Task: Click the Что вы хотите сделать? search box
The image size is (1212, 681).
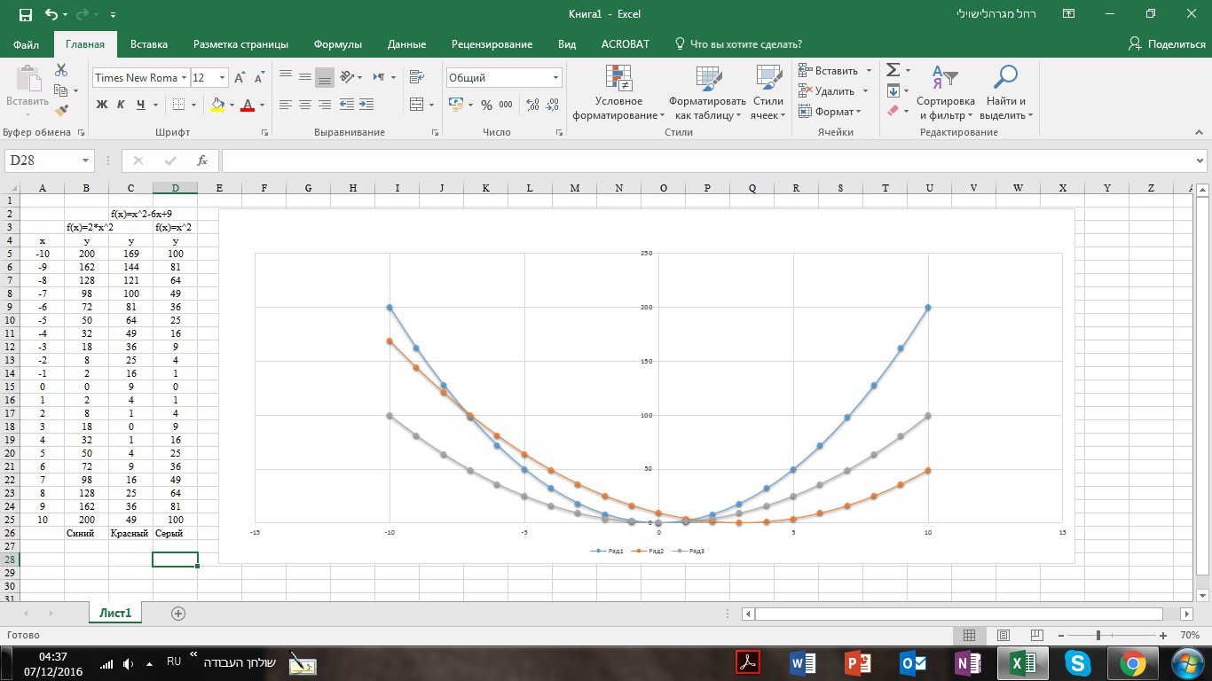Action: click(739, 44)
